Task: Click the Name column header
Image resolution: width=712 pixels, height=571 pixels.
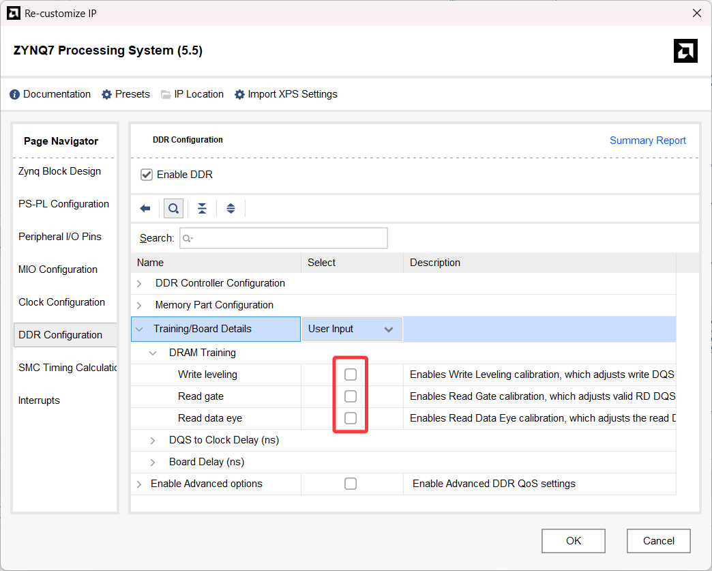Action: pos(216,263)
